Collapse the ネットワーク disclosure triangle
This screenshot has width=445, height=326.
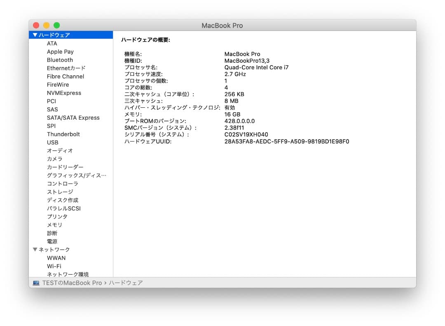click(35, 249)
